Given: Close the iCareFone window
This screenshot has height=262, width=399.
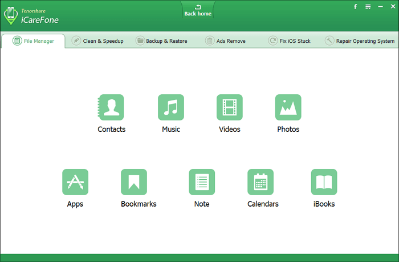Looking at the screenshot, I should (x=393, y=6).
